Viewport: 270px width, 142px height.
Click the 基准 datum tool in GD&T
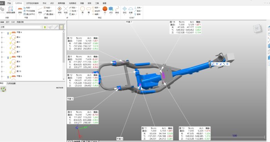137,14
